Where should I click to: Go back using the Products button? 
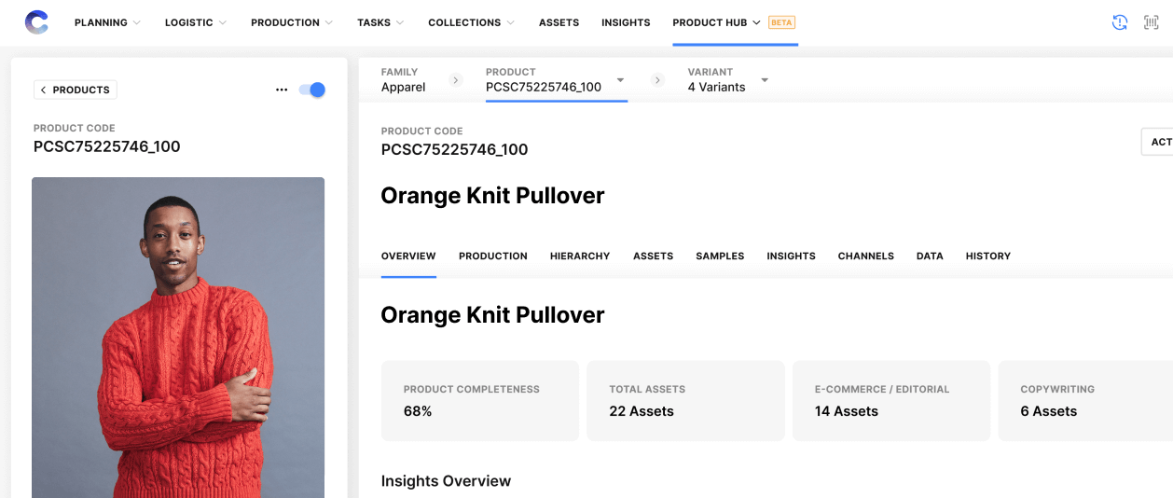(76, 90)
